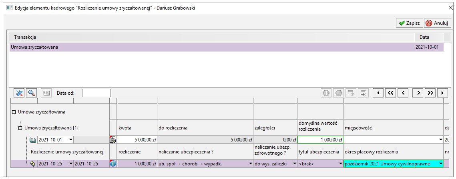Click the blue info icon in settlement row
Screen dimensions: 456x179
point(113,164)
